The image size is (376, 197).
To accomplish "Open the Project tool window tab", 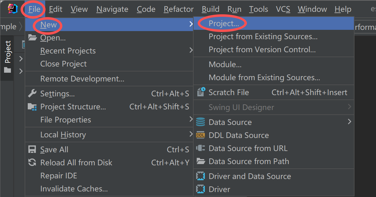I will coord(7,57).
